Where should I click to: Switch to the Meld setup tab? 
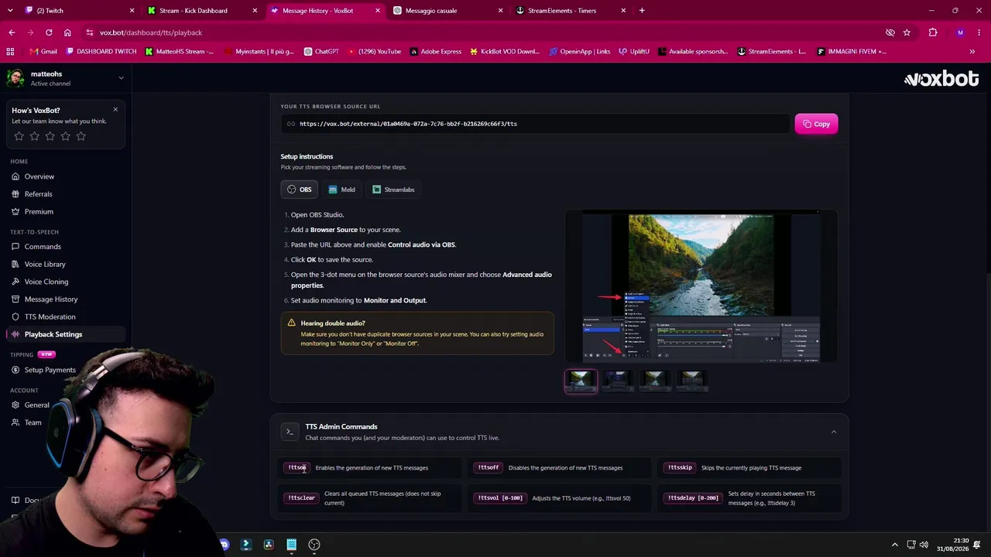(x=341, y=190)
